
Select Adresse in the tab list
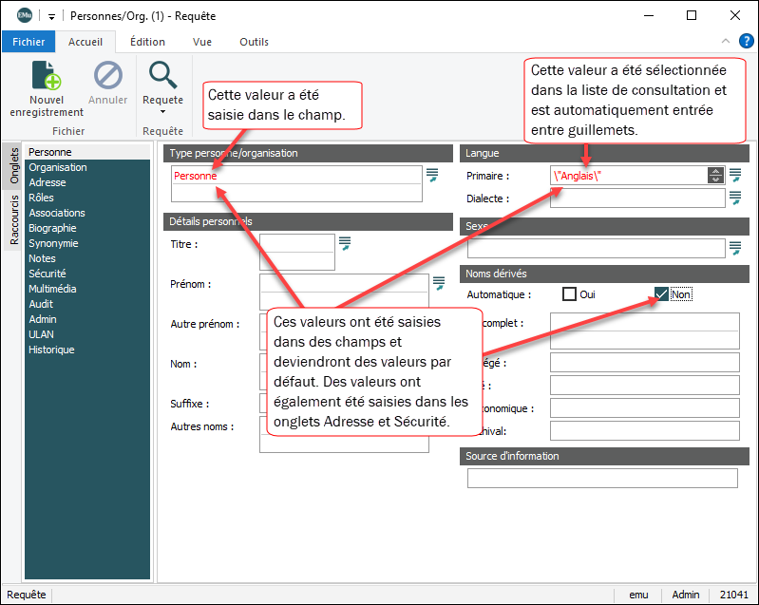(x=47, y=182)
